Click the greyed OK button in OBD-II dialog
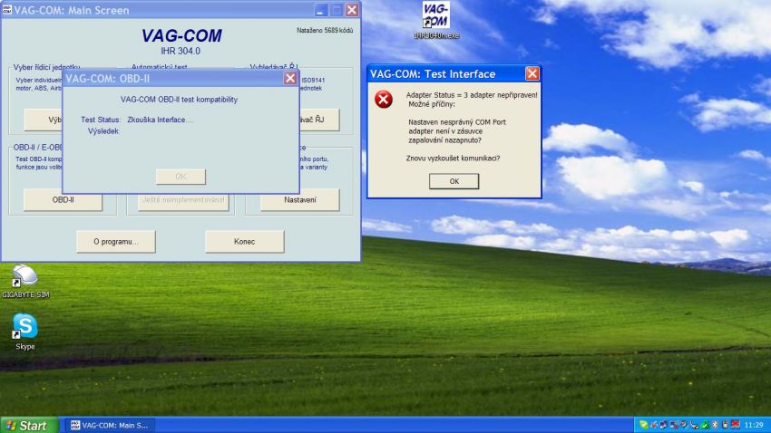The image size is (771, 433). click(x=181, y=177)
